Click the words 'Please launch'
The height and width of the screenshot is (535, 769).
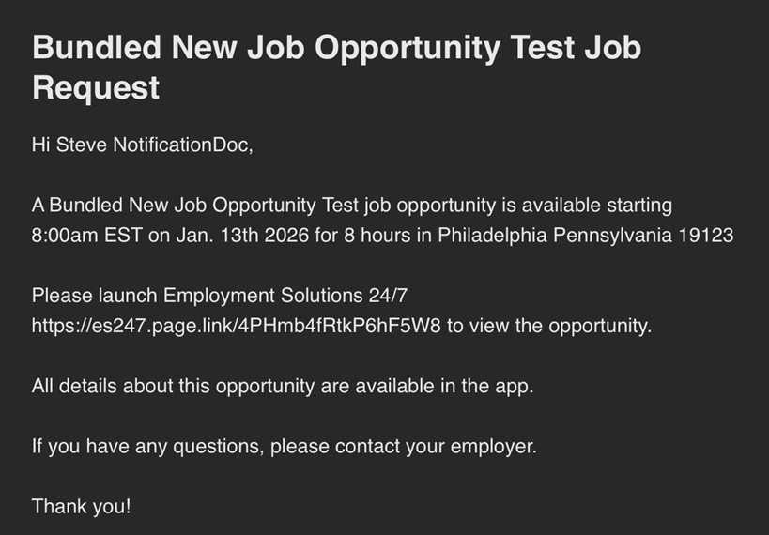pyautogui.click(x=94, y=296)
